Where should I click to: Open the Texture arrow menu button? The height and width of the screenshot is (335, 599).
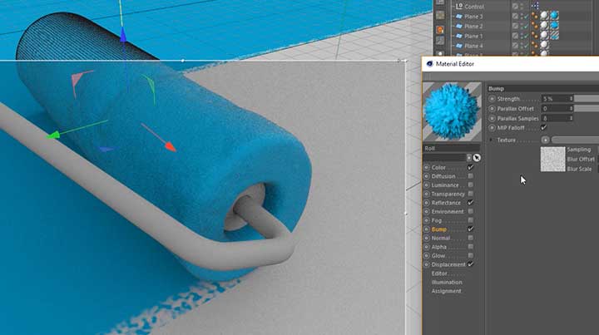545,140
